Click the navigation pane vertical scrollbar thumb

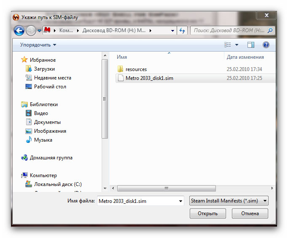click(x=105, y=99)
